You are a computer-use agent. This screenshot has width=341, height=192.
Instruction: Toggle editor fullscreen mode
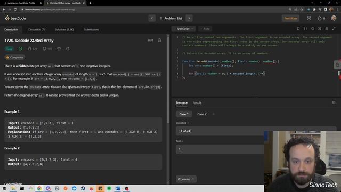coord(334,29)
